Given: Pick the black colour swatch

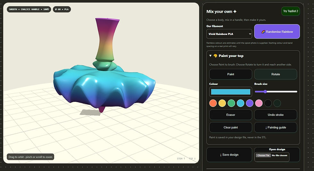Looking at the screenshot, I should [268, 103].
